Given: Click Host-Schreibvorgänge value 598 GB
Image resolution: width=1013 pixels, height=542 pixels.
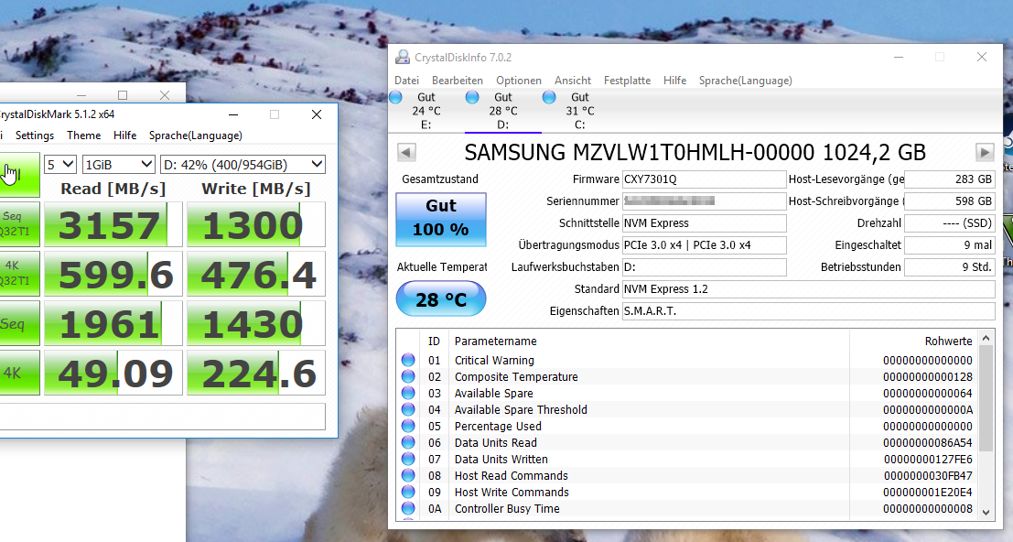Looking at the screenshot, I should click(x=949, y=201).
